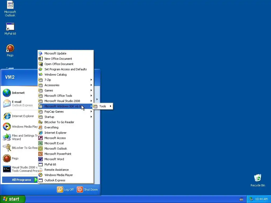This screenshot has width=271, height=203.
Task: Click the Games folder label
Action: (x=49, y=90)
